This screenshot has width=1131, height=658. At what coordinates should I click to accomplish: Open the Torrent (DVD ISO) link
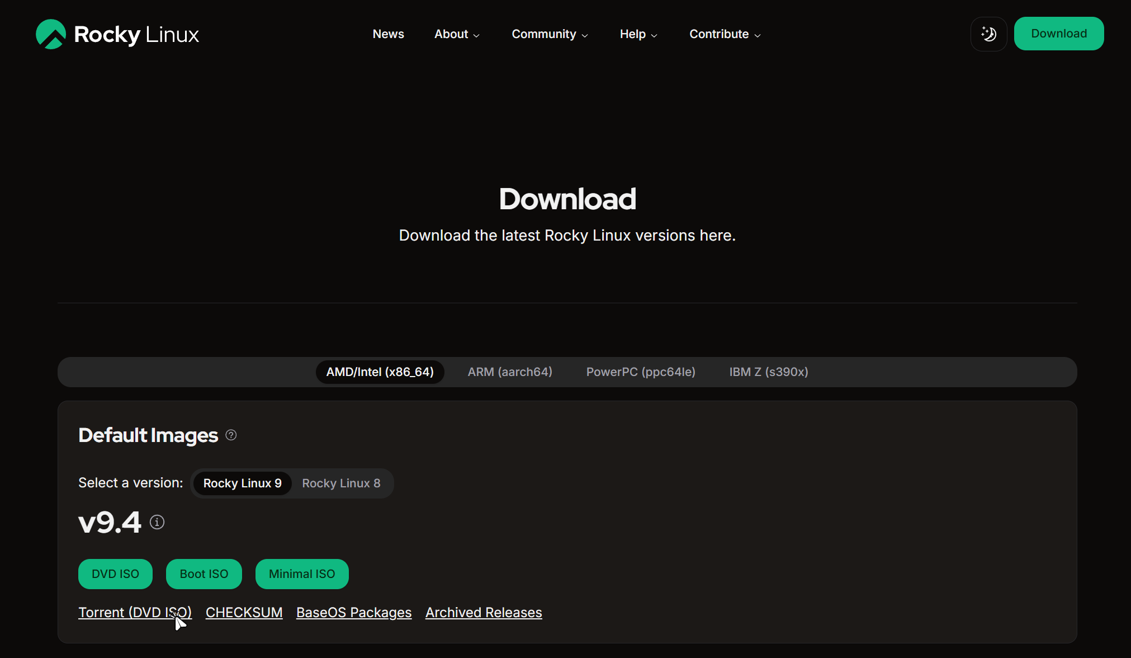(x=135, y=613)
